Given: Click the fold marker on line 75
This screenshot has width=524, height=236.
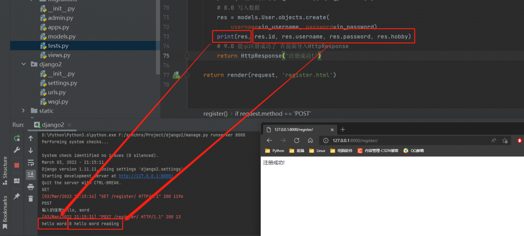Looking at the screenshot, I should point(187,56).
